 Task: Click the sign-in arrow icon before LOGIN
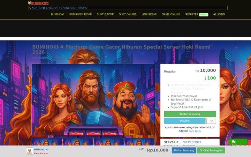pos(215,14)
